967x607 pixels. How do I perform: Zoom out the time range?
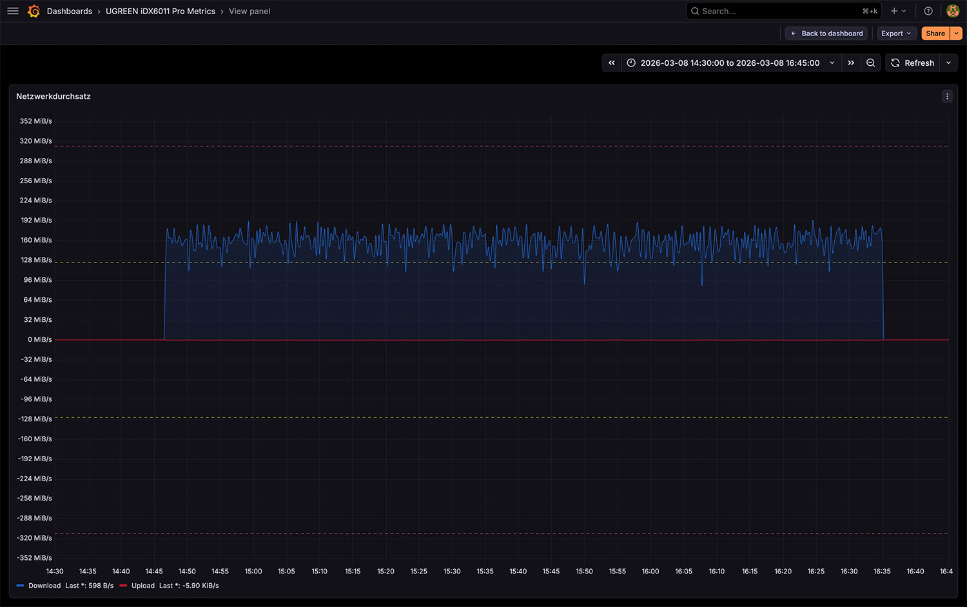point(871,63)
